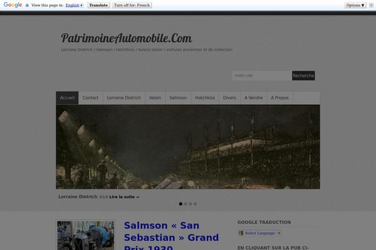376x250 pixels.
Task: Focus the mots clés search field
Action: click(x=262, y=76)
